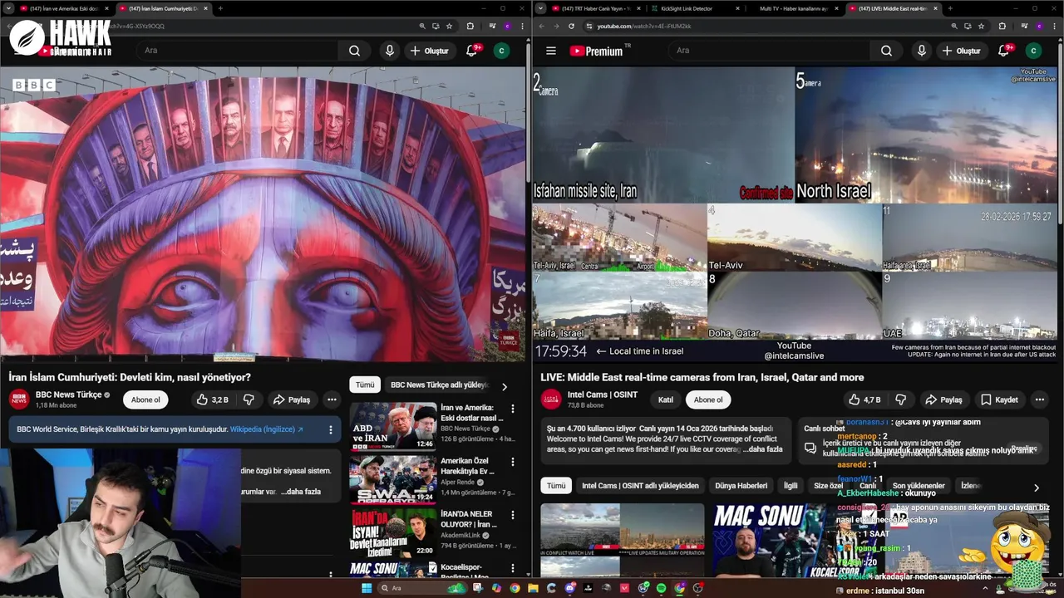Open Chrome three-dot menu in right browser

(1053, 26)
